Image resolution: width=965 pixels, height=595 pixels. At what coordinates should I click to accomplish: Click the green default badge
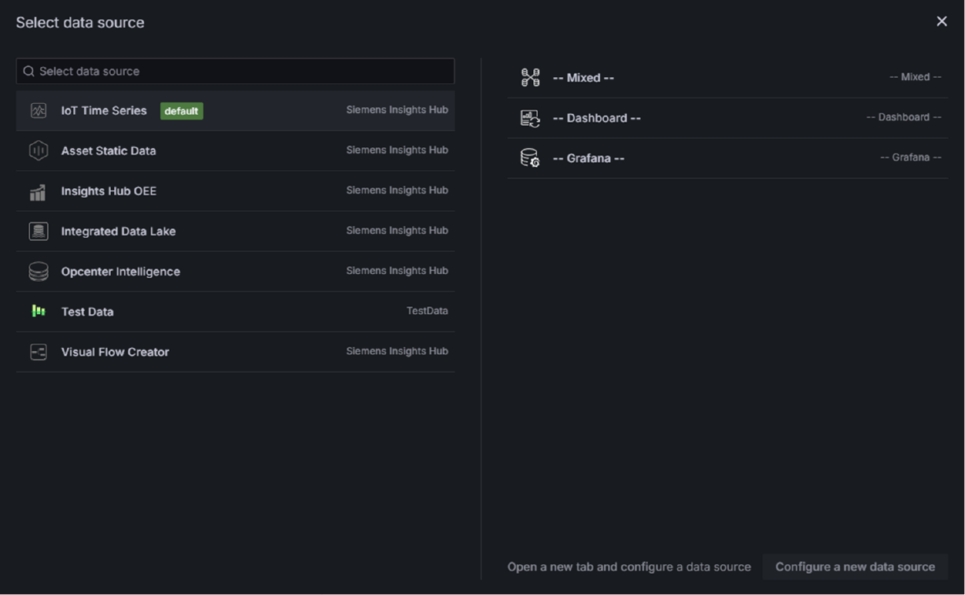[x=182, y=111]
